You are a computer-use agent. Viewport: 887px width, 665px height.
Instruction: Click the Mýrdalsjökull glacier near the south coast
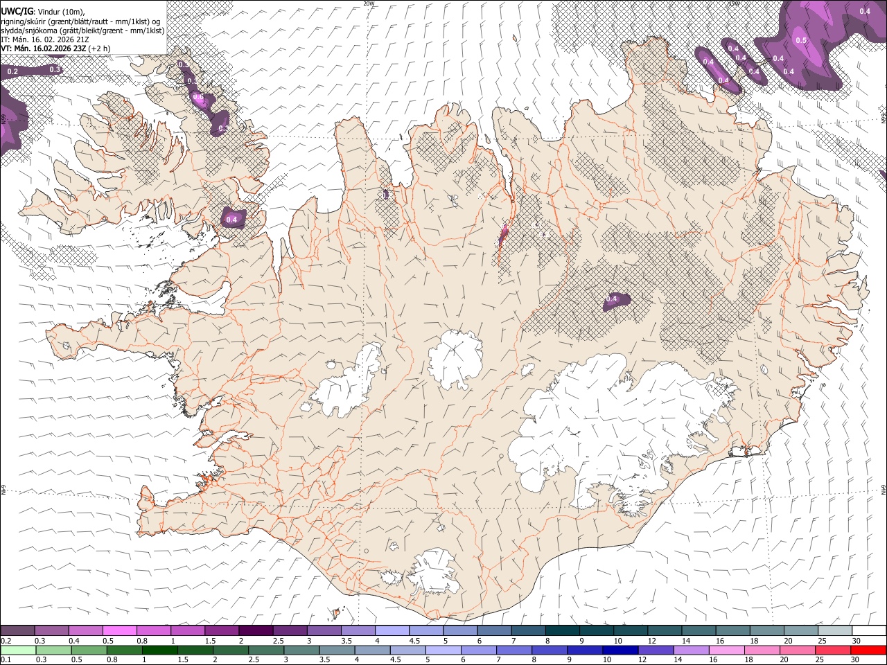434,569
